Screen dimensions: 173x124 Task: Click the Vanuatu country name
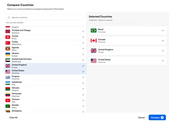point(15,88)
